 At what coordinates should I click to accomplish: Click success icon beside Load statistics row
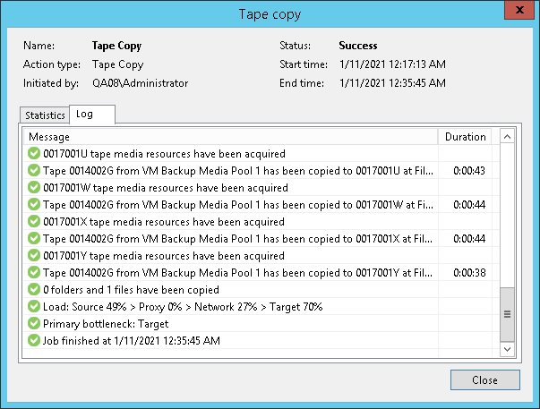pyautogui.click(x=34, y=307)
